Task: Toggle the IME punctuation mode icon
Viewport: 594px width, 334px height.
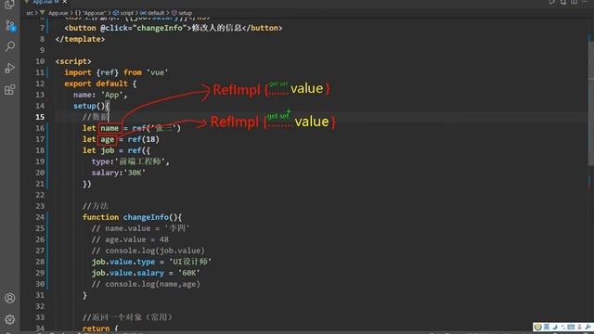Action: (x=563, y=327)
